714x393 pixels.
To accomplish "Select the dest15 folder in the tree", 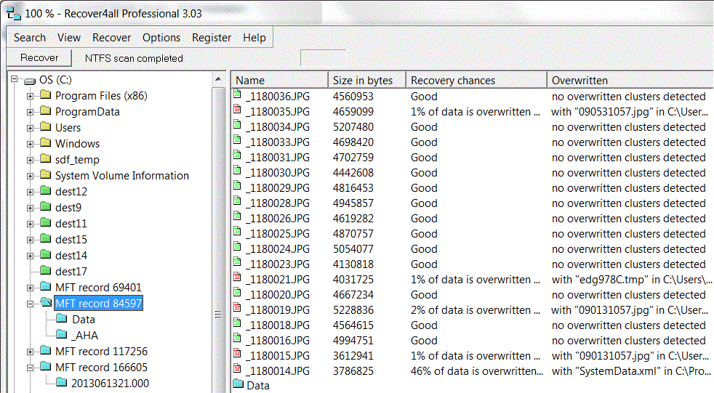I will click(71, 239).
